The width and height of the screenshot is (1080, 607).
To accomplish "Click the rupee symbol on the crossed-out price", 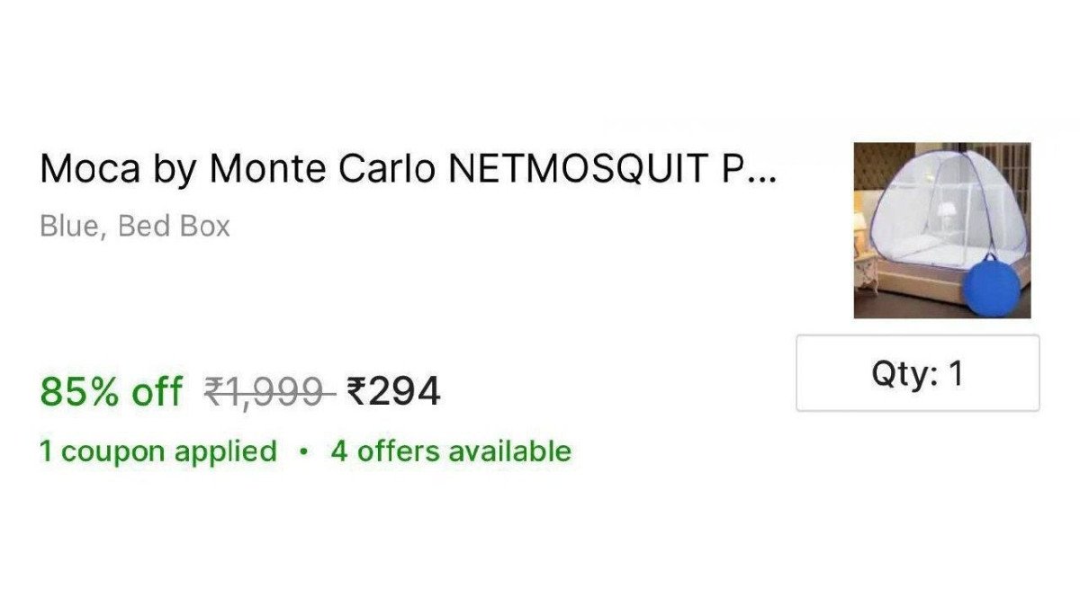I will tap(214, 392).
